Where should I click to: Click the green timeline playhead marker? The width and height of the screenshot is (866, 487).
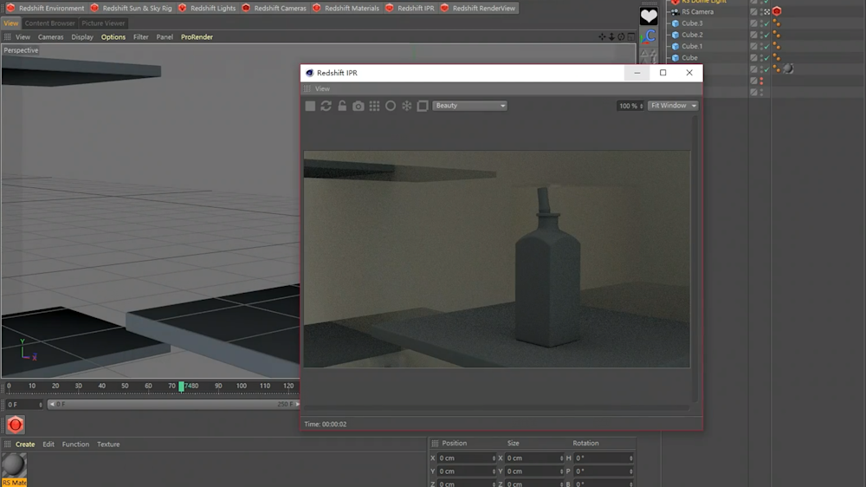click(x=181, y=386)
